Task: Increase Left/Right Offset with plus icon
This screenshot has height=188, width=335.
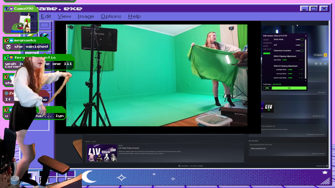Action: click(x=302, y=69)
